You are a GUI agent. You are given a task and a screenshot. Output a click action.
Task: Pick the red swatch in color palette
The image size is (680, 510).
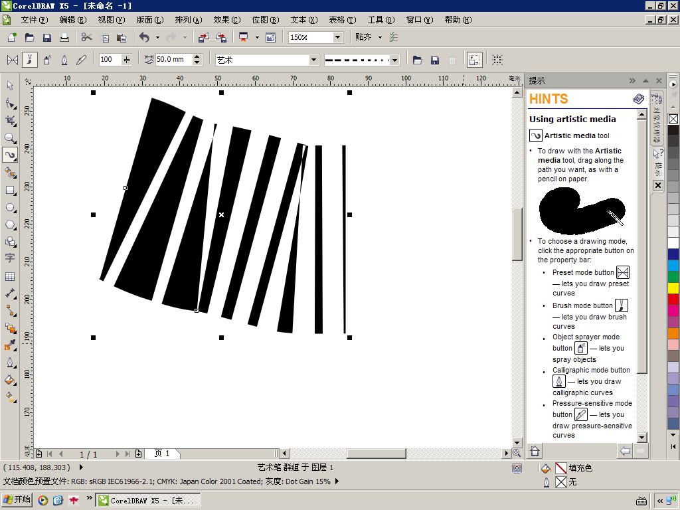pos(673,299)
